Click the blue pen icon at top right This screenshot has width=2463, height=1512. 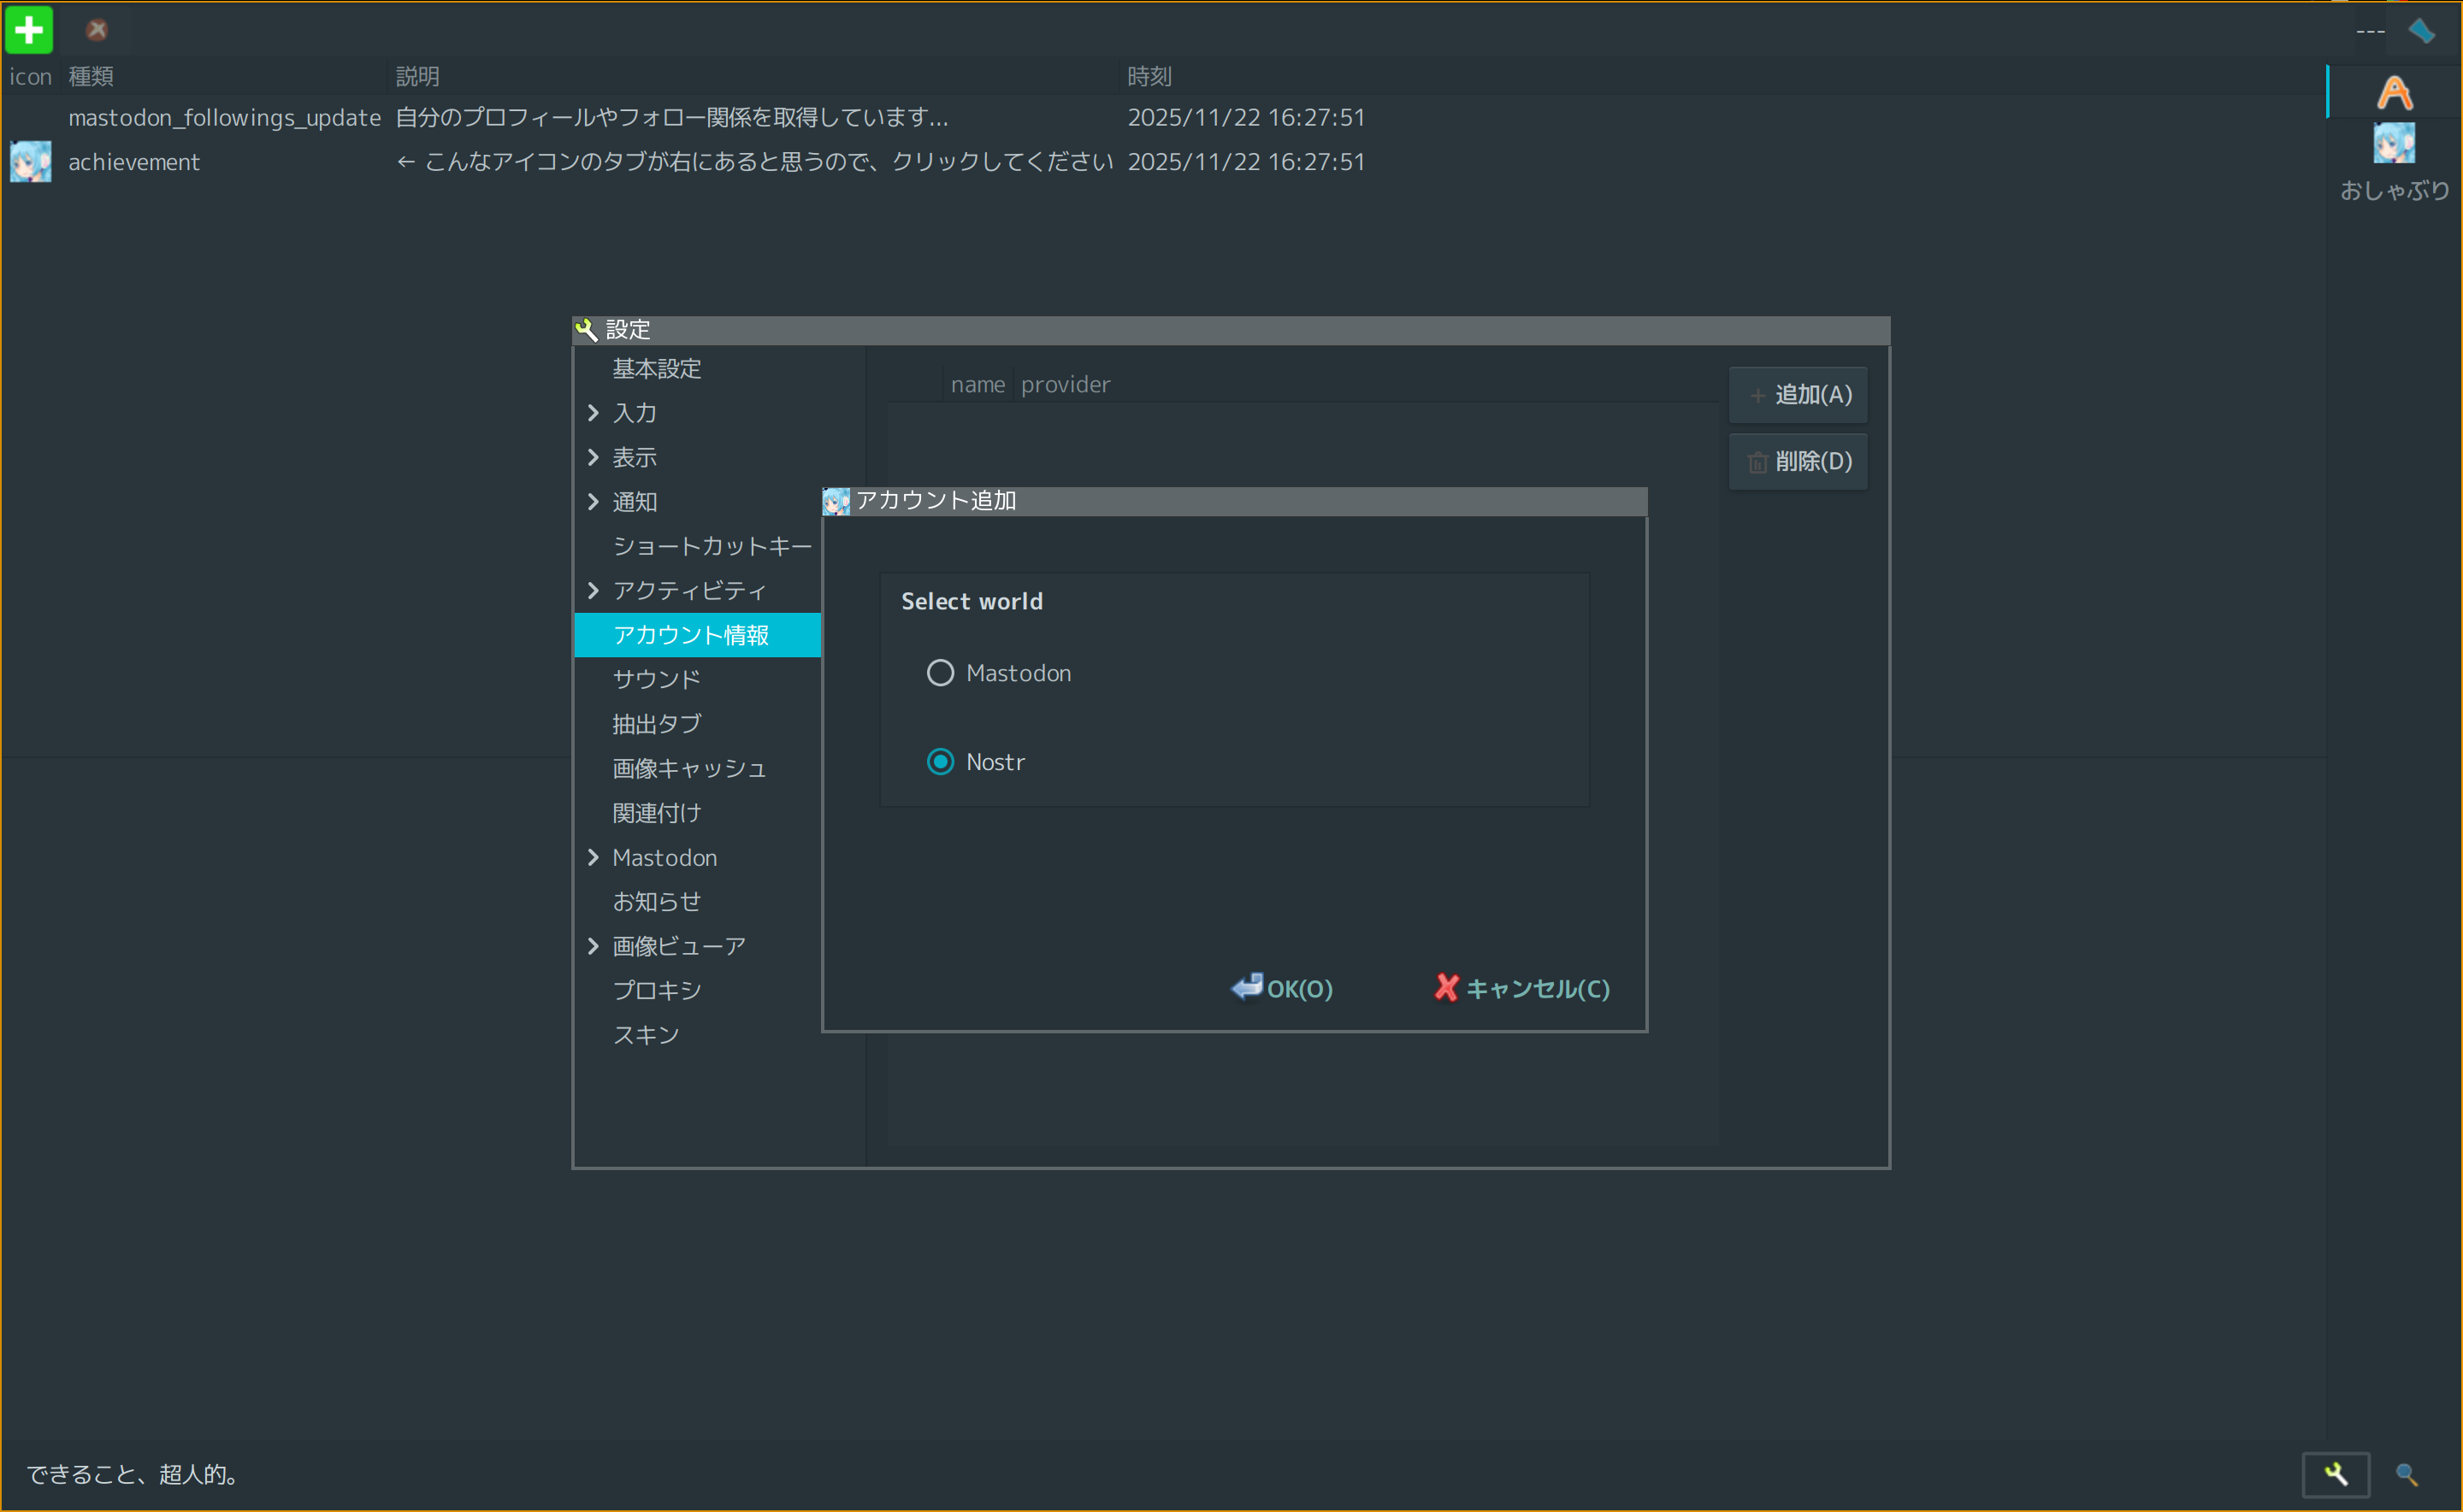click(x=2421, y=31)
